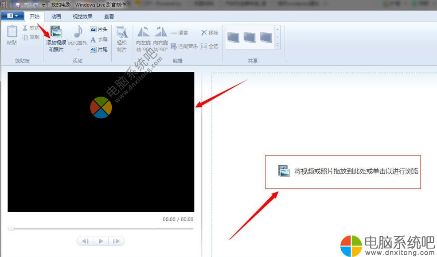Click the black video preview monitor

point(101,142)
